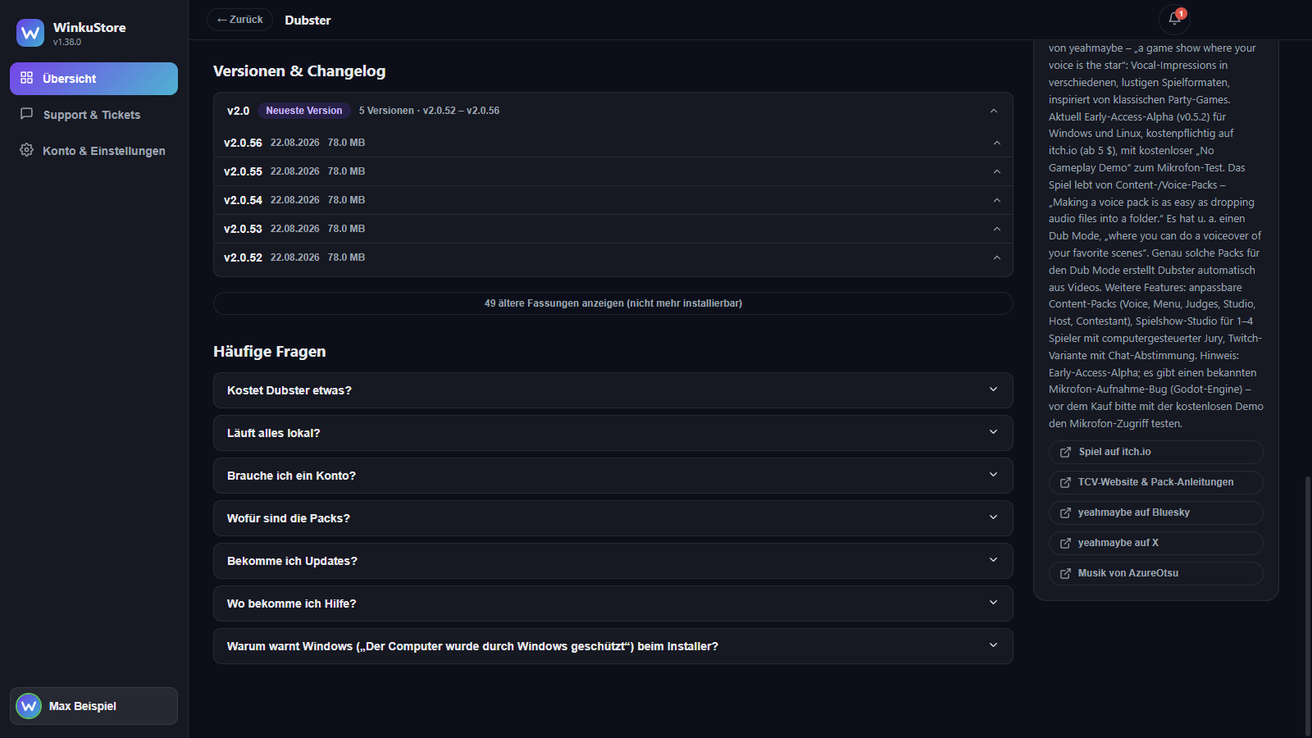Open Support & Tickets in sidebar
1312x738 pixels.
coord(93,115)
